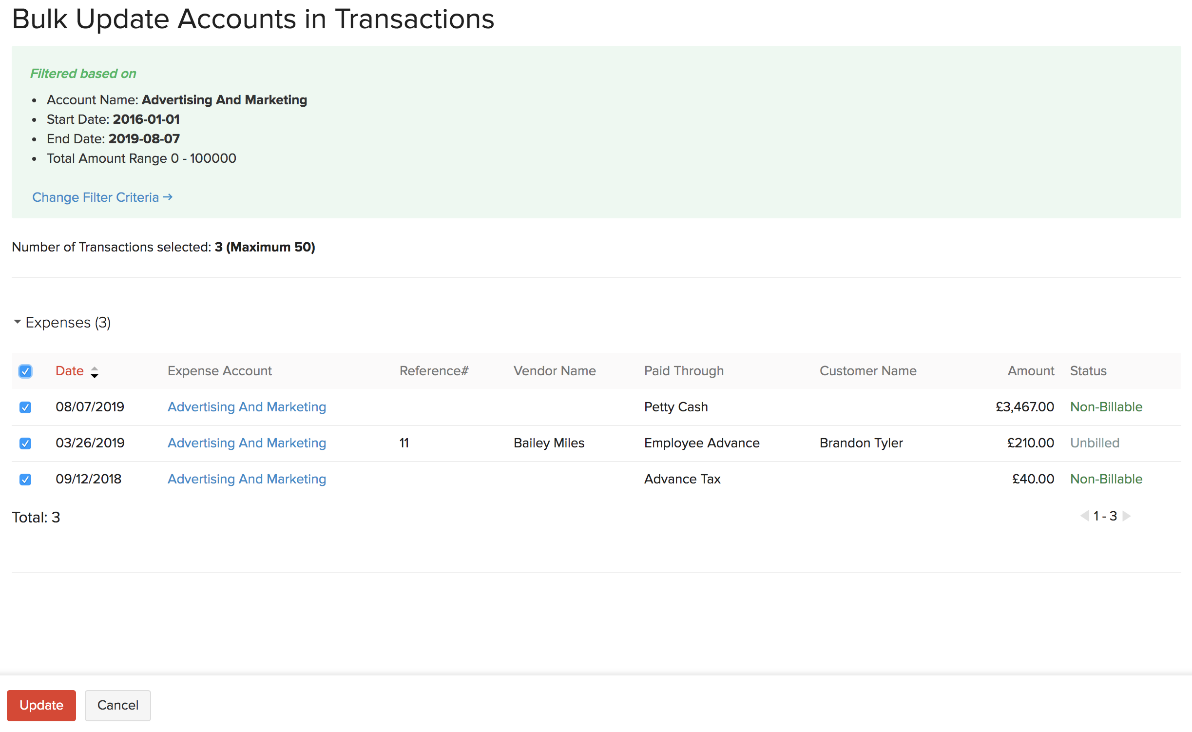This screenshot has height=732, width=1192.
Task: Click the Cancel button
Action: pos(117,705)
